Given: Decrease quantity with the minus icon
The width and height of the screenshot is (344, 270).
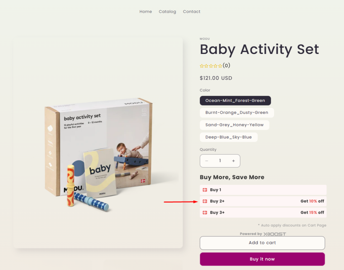Looking at the screenshot, I should tap(207, 161).
